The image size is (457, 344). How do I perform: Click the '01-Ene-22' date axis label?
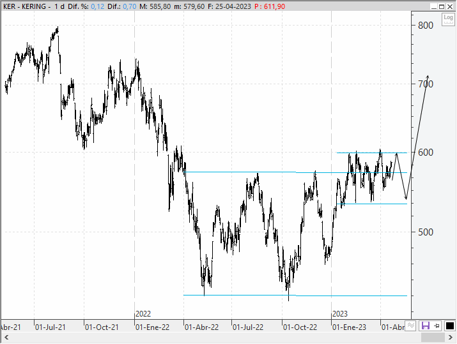click(152, 327)
